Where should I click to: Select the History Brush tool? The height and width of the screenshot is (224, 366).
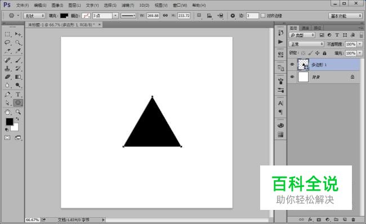[18, 69]
